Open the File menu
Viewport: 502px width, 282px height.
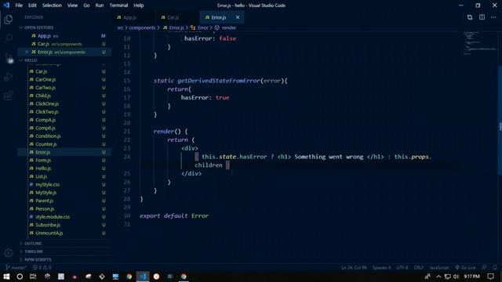click(x=19, y=5)
